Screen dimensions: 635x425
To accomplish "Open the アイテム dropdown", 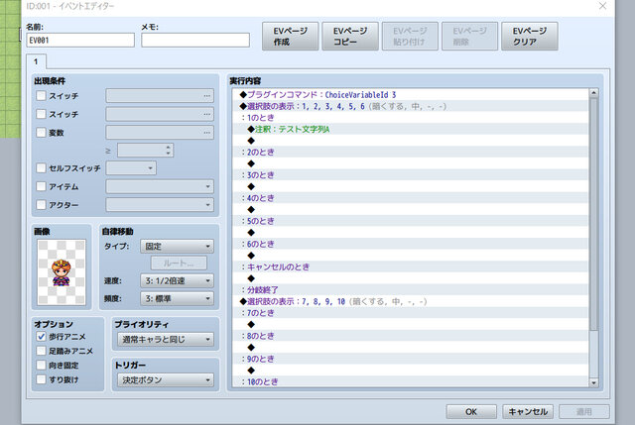I will point(160,186).
